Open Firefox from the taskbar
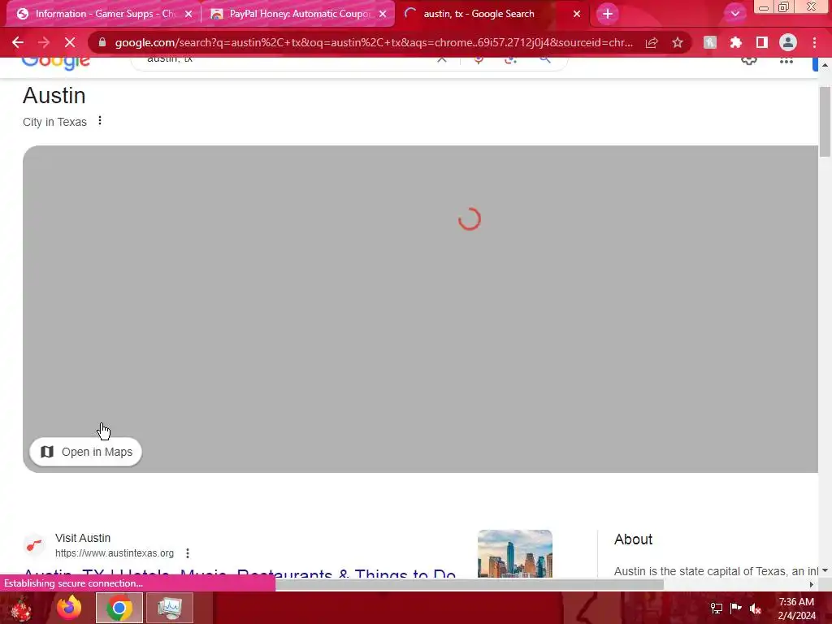Viewport: 832px width, 624px height. pos(70,608)
